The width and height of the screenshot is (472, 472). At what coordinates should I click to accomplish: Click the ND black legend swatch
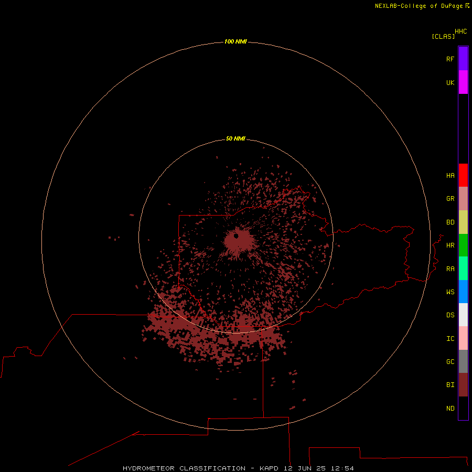(463, 408)
